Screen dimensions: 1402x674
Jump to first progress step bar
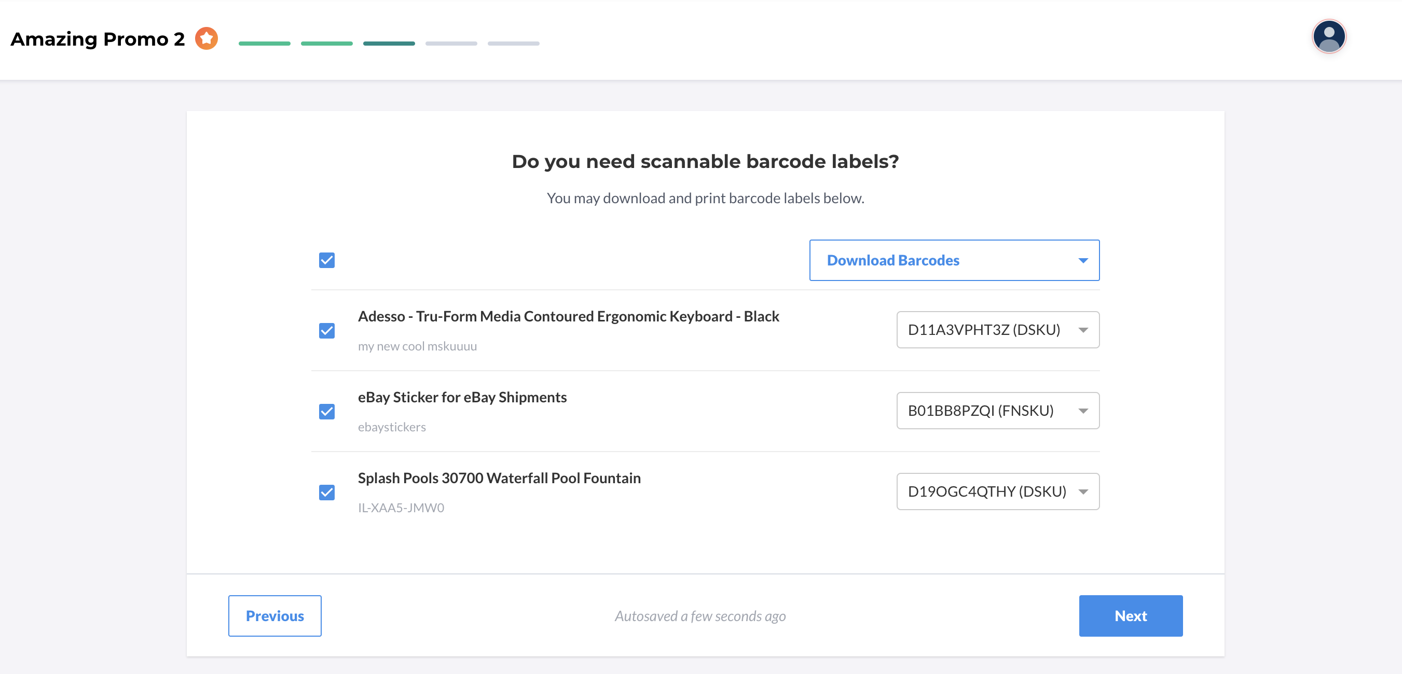(265, 44)
